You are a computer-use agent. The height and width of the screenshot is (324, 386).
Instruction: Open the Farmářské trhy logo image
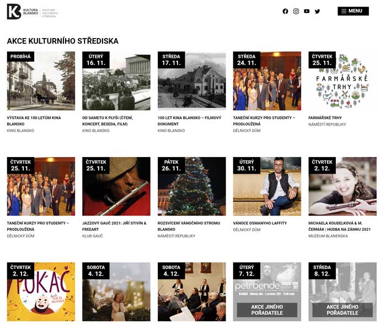342,80
